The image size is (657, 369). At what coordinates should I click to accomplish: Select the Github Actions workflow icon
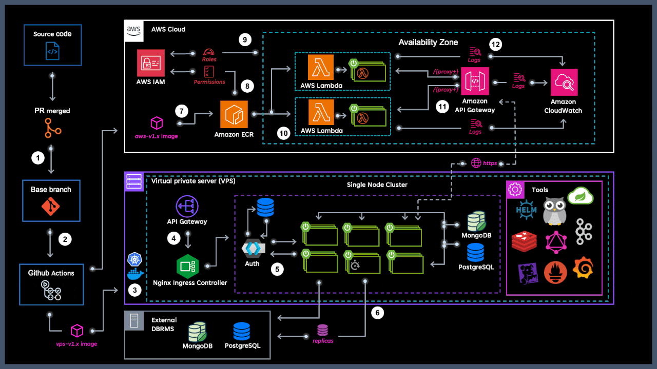[x=51, y=290]
